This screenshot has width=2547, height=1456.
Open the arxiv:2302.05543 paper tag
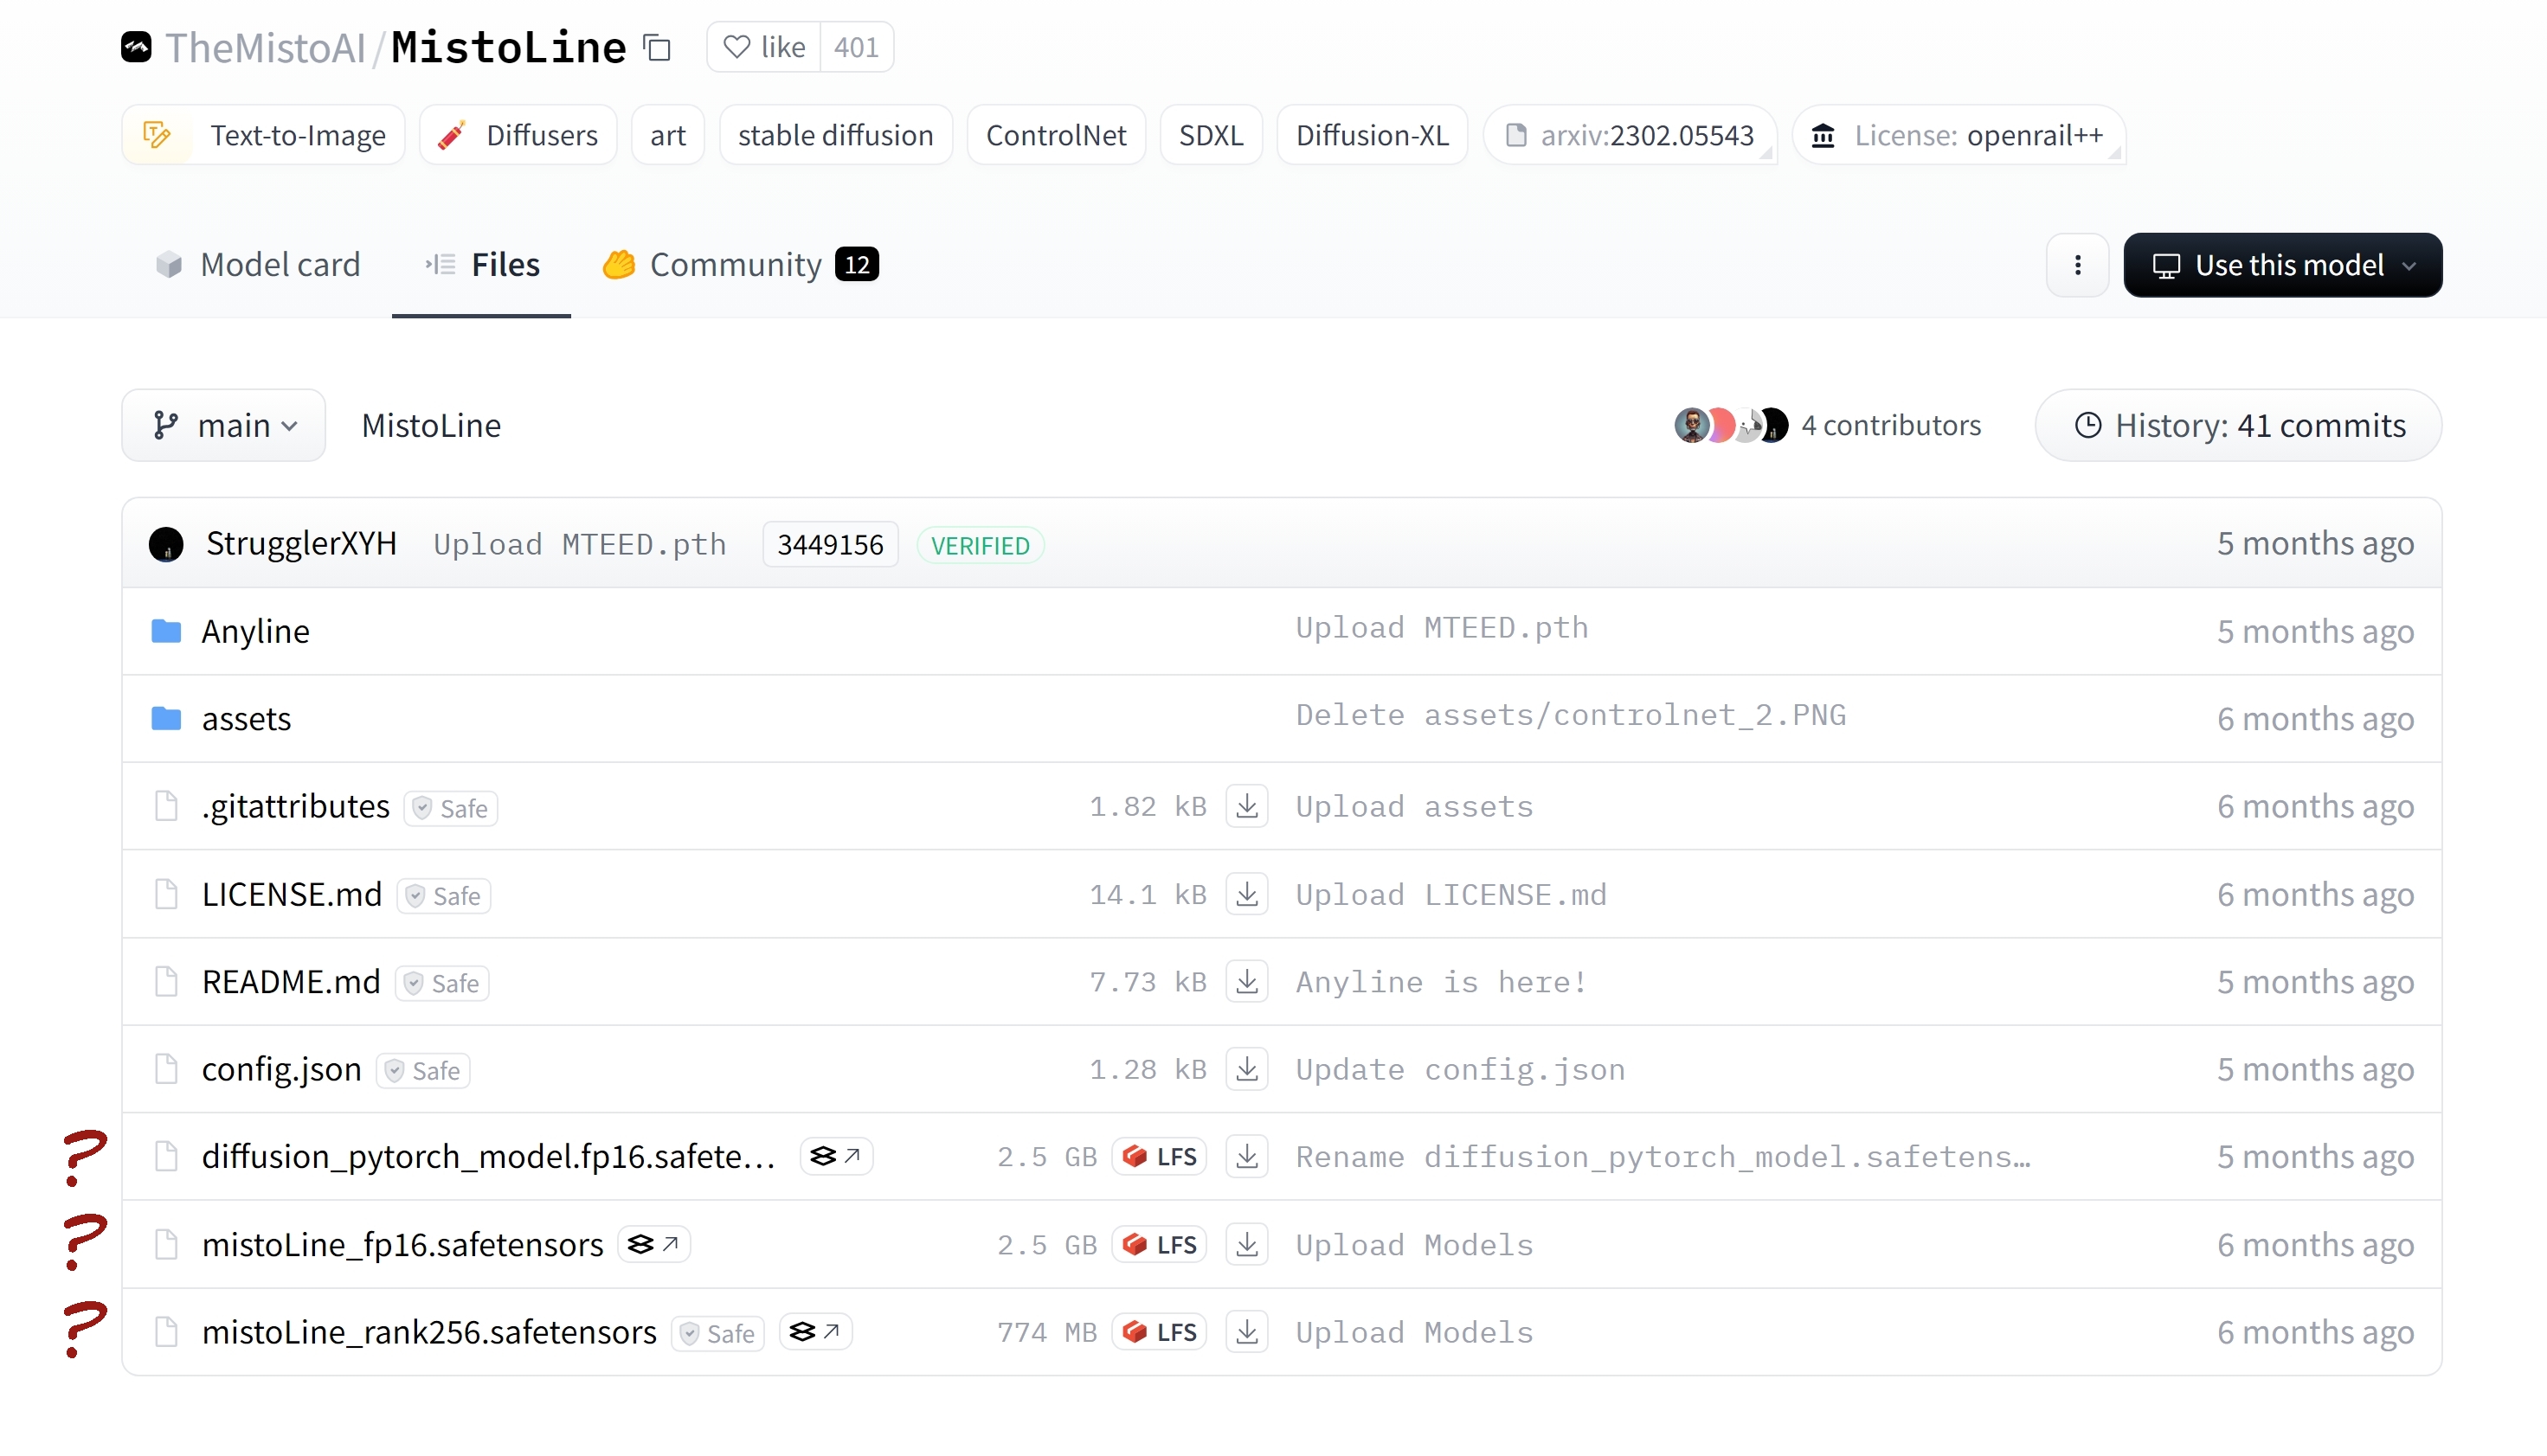(x=1630, y=135)
